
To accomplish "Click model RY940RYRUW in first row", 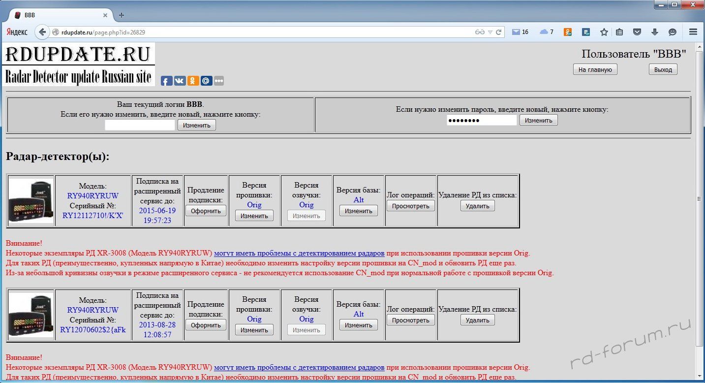I will pos(93,195).
